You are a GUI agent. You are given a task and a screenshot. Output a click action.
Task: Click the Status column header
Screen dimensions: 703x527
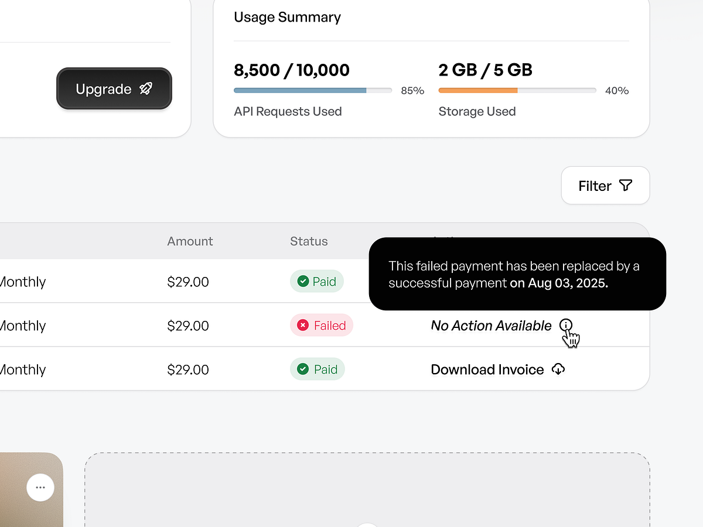[309, 241]
